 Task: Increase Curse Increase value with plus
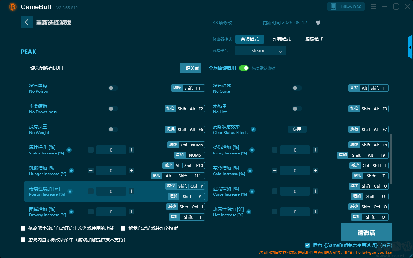315,191
